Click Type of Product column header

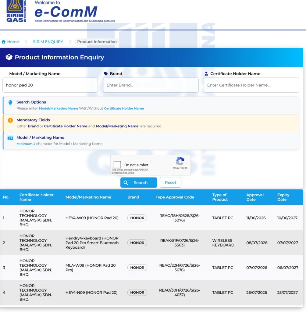coord(220,197)
